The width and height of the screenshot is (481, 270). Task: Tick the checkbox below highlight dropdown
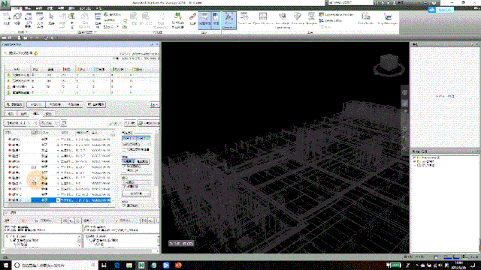click(124, 150)
